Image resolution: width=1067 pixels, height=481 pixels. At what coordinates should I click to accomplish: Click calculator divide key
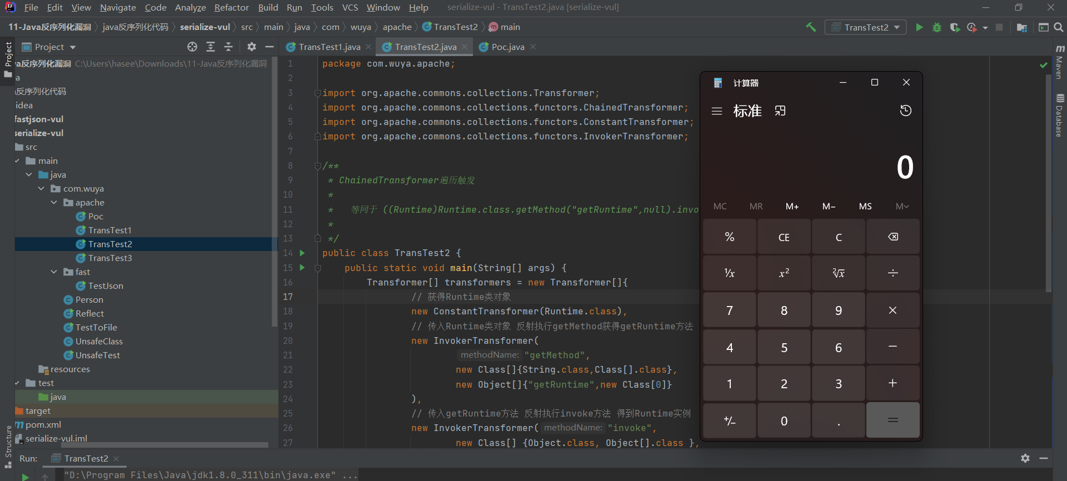893,273
